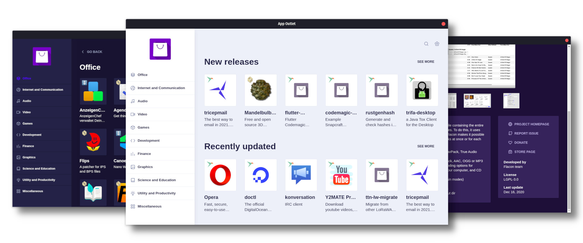Open Mandelbulb app icon
The width and height of the screenshot is (583, 243).
coord(261,90)
